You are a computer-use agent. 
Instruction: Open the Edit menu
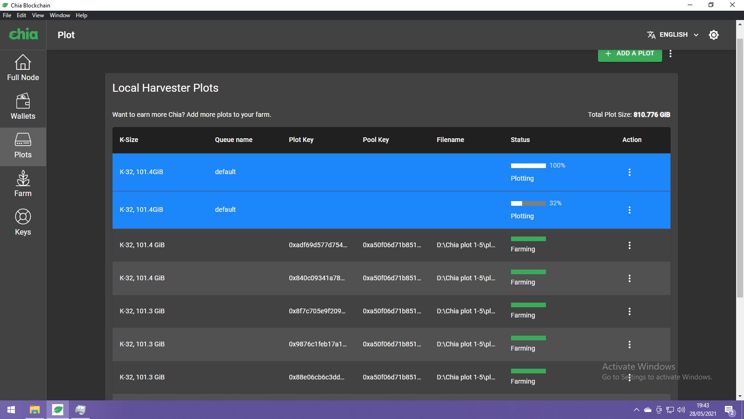point(21,15)
